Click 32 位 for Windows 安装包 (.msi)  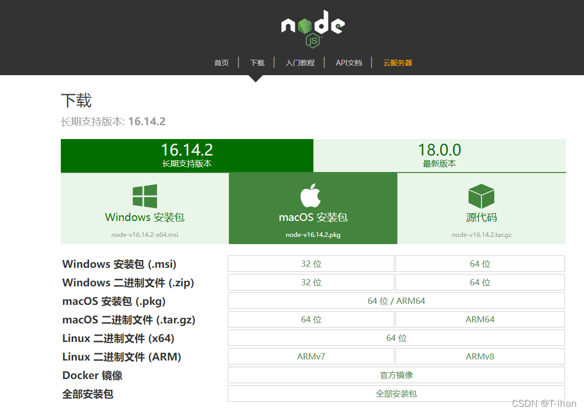tap(311, 264)
